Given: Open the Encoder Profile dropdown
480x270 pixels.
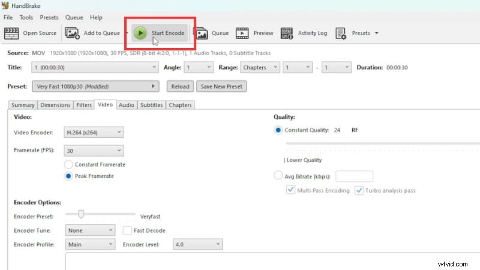Looking at the screenshot, I should tap(91, 244).
